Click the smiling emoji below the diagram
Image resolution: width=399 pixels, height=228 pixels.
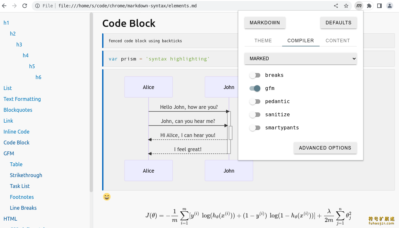(x=107, y=197)
